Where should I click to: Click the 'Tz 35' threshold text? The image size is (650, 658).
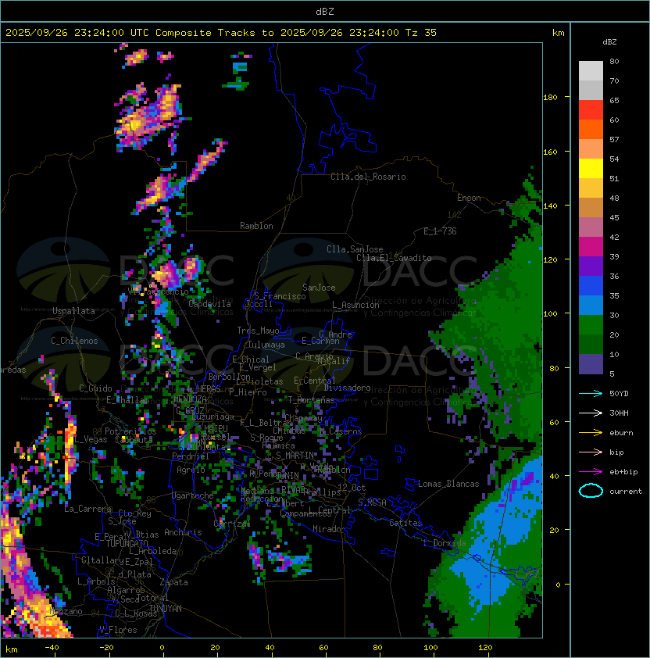(x=421, y=33)
